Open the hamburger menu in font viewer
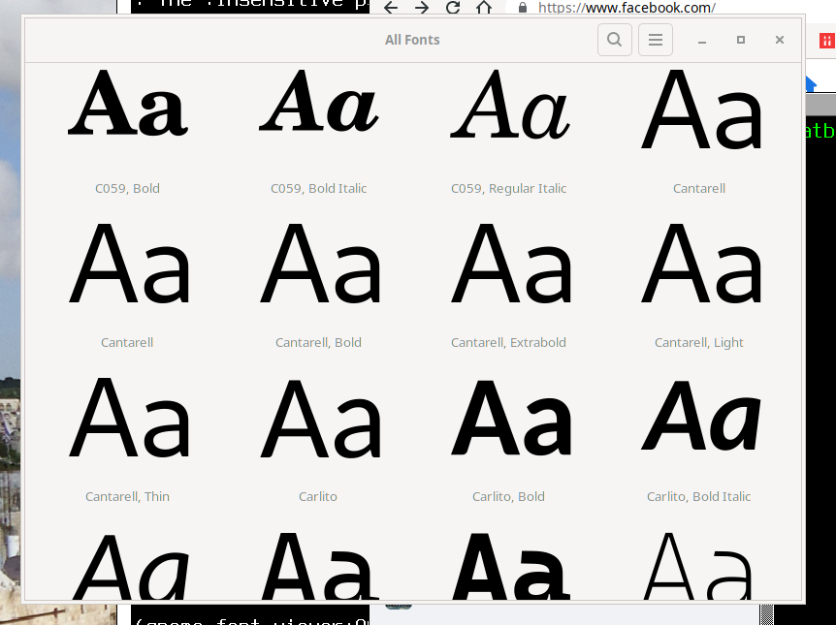This screenshot has width=836, height=625. coord(656,40)
